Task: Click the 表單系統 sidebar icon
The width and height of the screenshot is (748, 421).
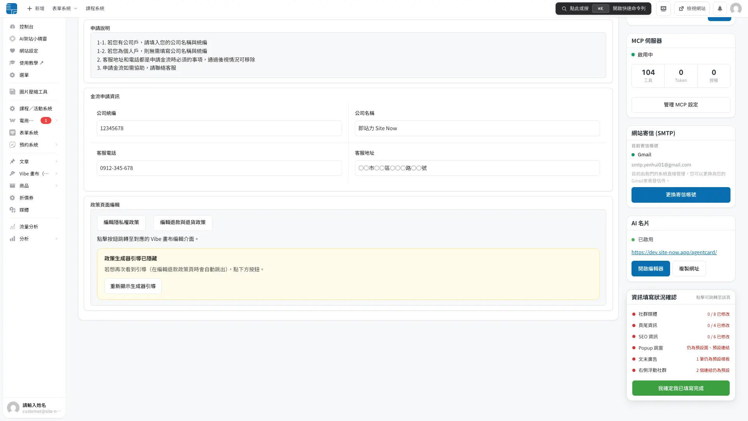Action: click(12, 133)
